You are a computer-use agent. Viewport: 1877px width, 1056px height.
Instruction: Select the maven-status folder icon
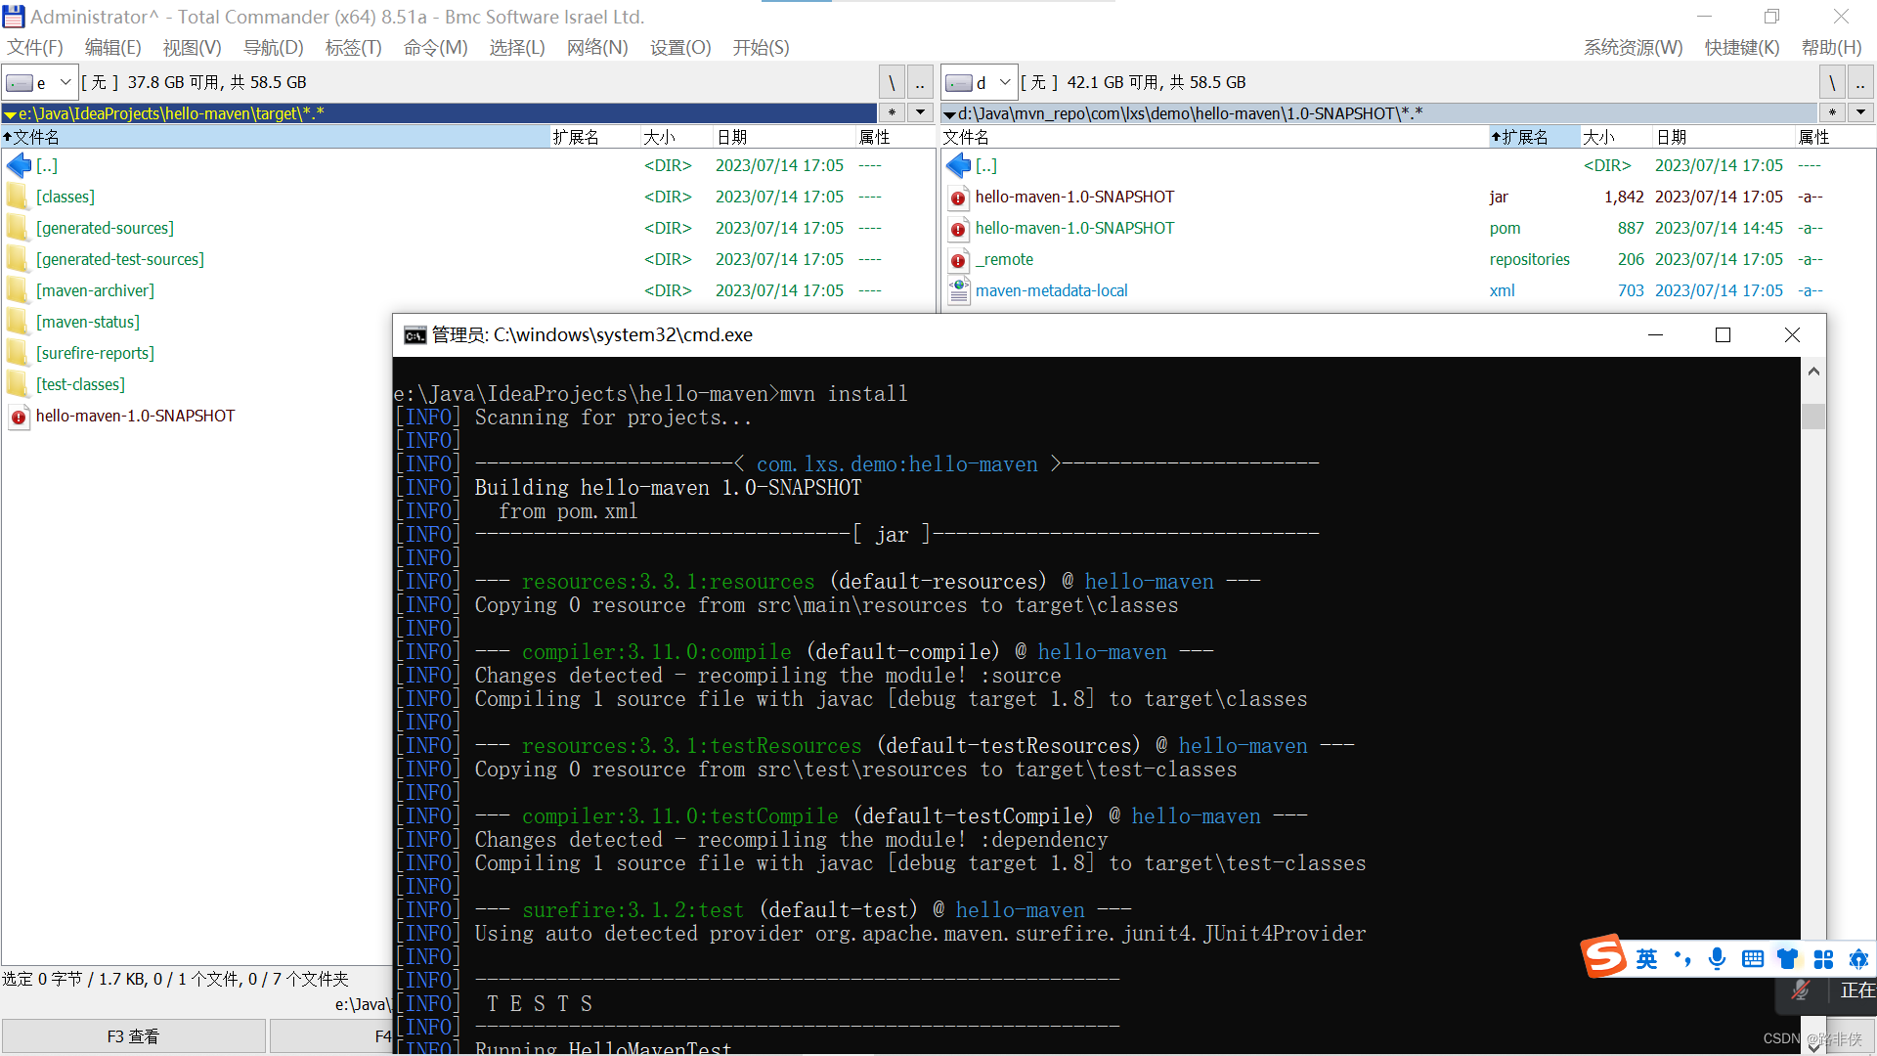click(x=17, y=322)
